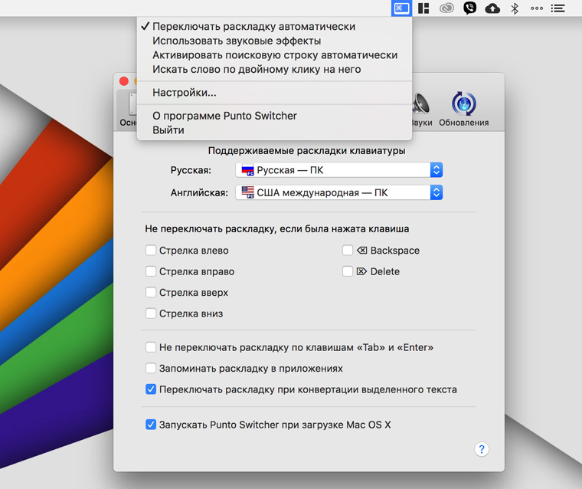This screenshot has width=582, height=489.
Task: Tick the Backspace checkbox
Action: (348, 251)
